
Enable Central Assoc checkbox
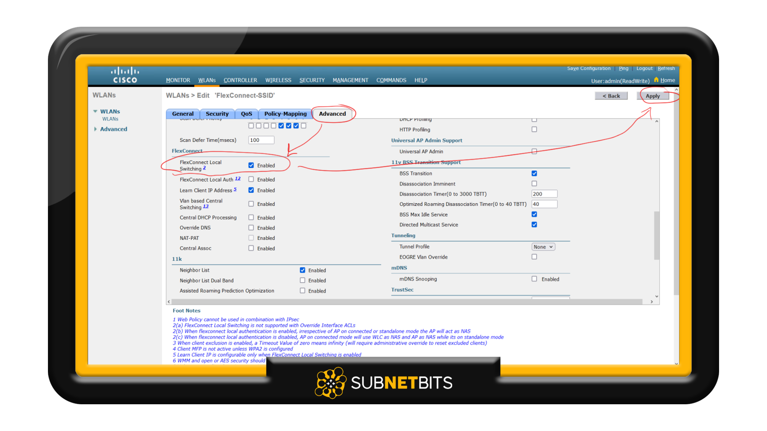point(251,248)
